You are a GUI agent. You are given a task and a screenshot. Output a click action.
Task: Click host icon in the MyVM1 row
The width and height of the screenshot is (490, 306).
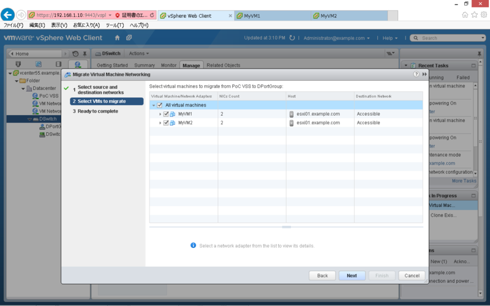point(292,114)
